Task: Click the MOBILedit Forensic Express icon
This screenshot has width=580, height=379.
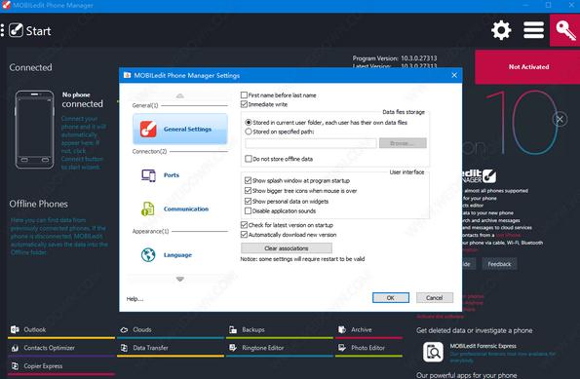Action: (x=433, y=352)
